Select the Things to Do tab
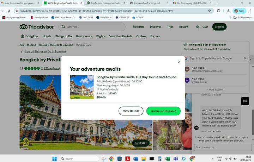Image resolution: width=254 pixels, height=162 pixels. pyautogui.click(x=64, y=36)
